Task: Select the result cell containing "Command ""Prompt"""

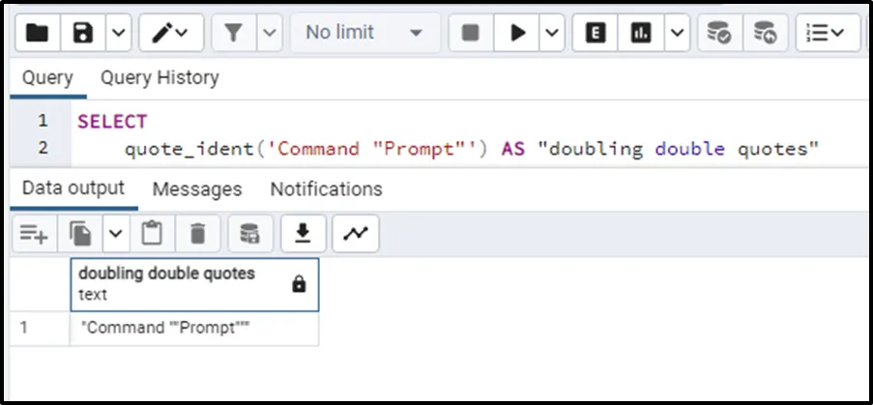Action: tap(193, 328)
